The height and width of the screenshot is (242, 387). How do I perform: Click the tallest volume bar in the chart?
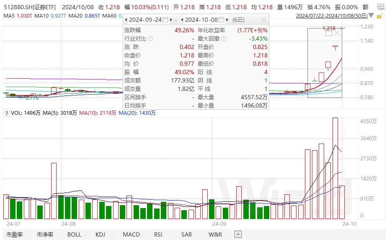point(335,167)
